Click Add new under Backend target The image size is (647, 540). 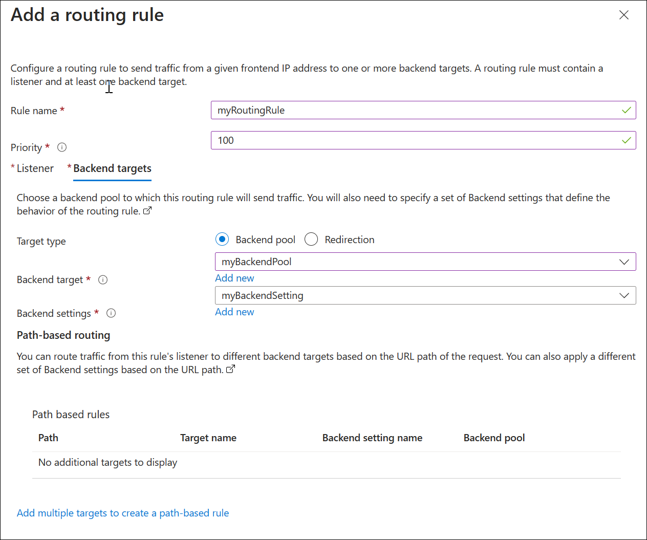tap(234, 278)
